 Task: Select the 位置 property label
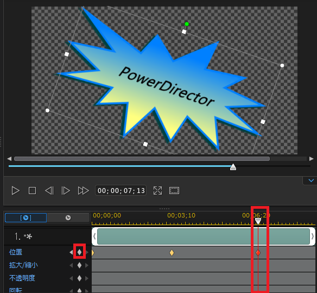click(16, 252)
